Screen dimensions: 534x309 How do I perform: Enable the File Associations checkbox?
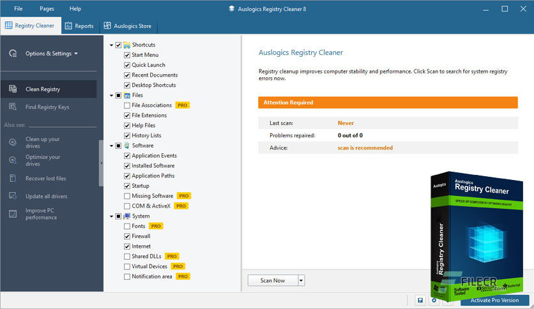(127, 105)
